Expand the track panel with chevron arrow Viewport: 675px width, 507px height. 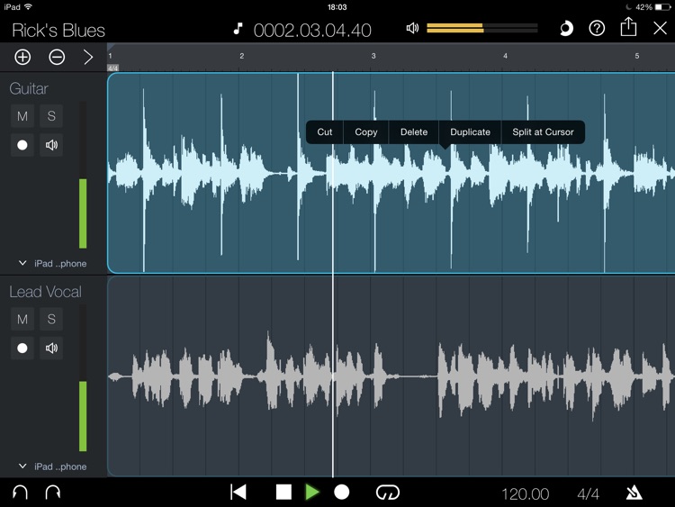(x=88, y=57)
